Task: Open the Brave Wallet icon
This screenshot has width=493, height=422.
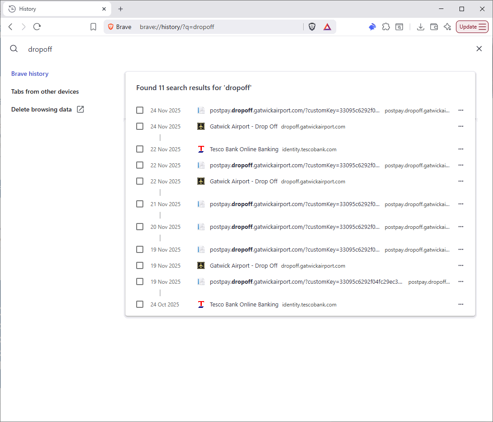Action: 434,27
